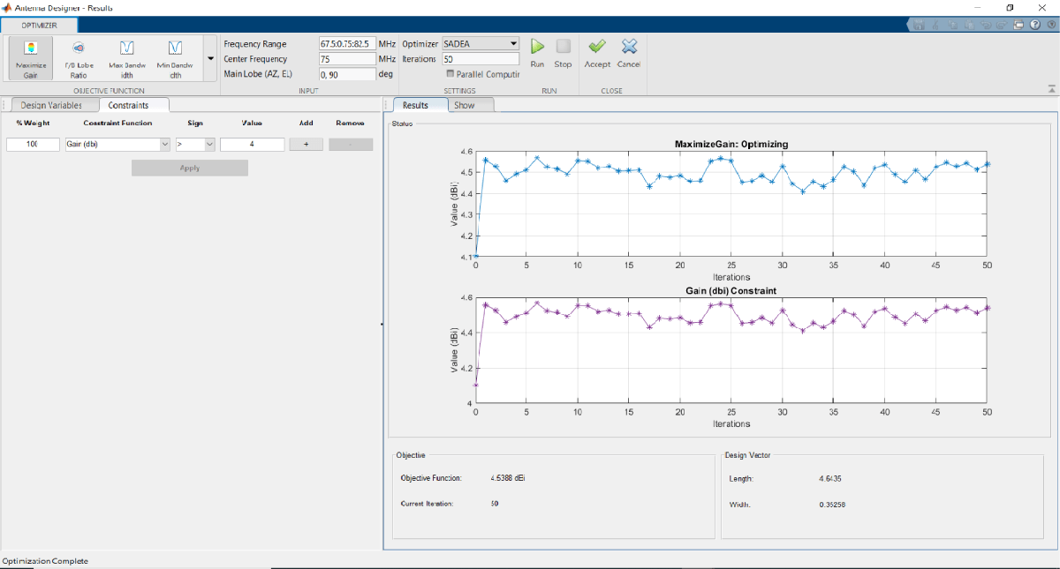Expand the objective function gallery arrow

pyautogui.click(x=210, y=58)
